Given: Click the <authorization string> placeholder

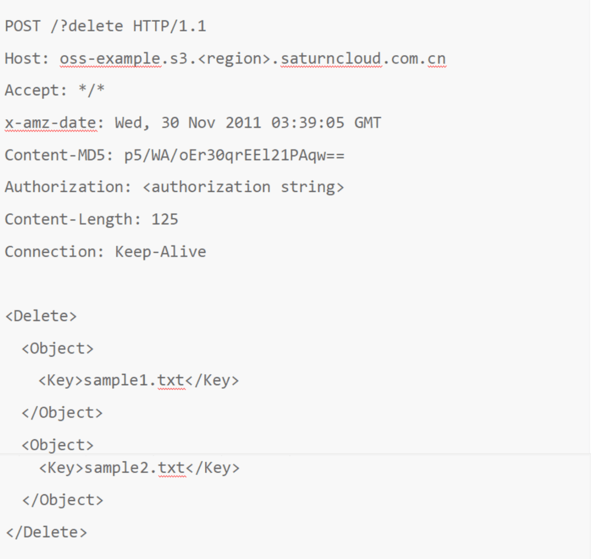Looking at the screenshot, I should coord(243,188).
